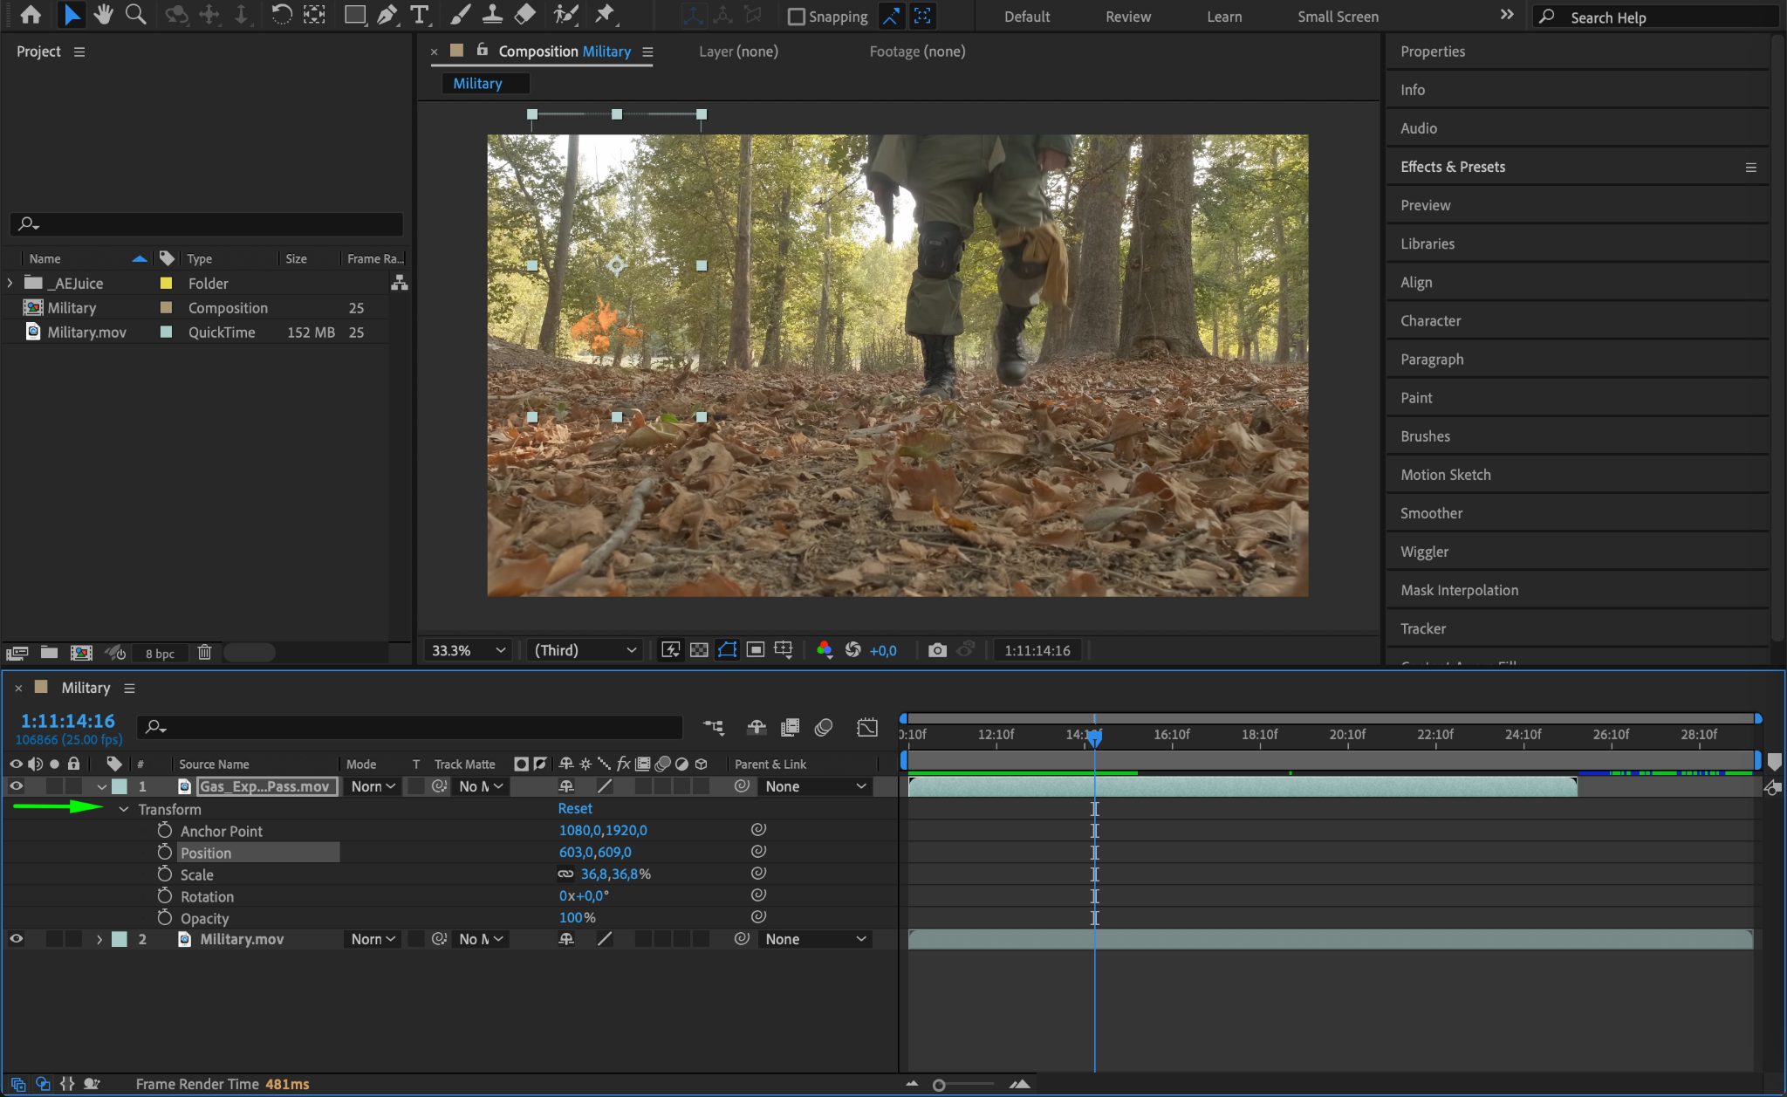Select the Hand tool
Viewport: 1787px width, 1097px height.
pos(104,15)
